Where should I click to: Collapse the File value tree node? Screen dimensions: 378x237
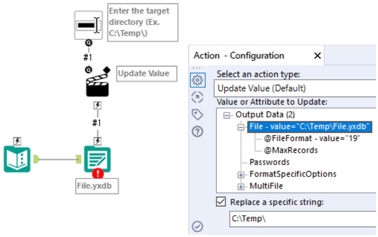(241, 127)
